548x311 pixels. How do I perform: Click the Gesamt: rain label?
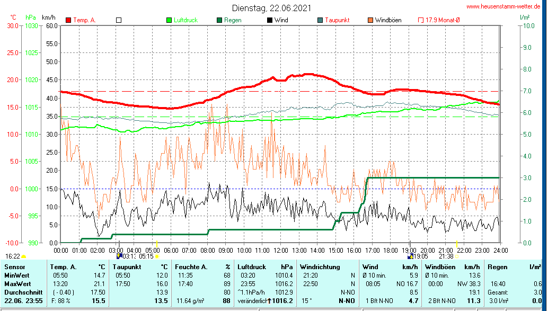pyautogui.click(x=499, y=292)
